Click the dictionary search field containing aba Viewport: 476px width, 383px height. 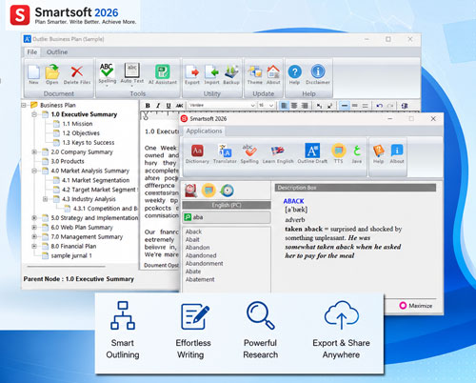(227, 217)
